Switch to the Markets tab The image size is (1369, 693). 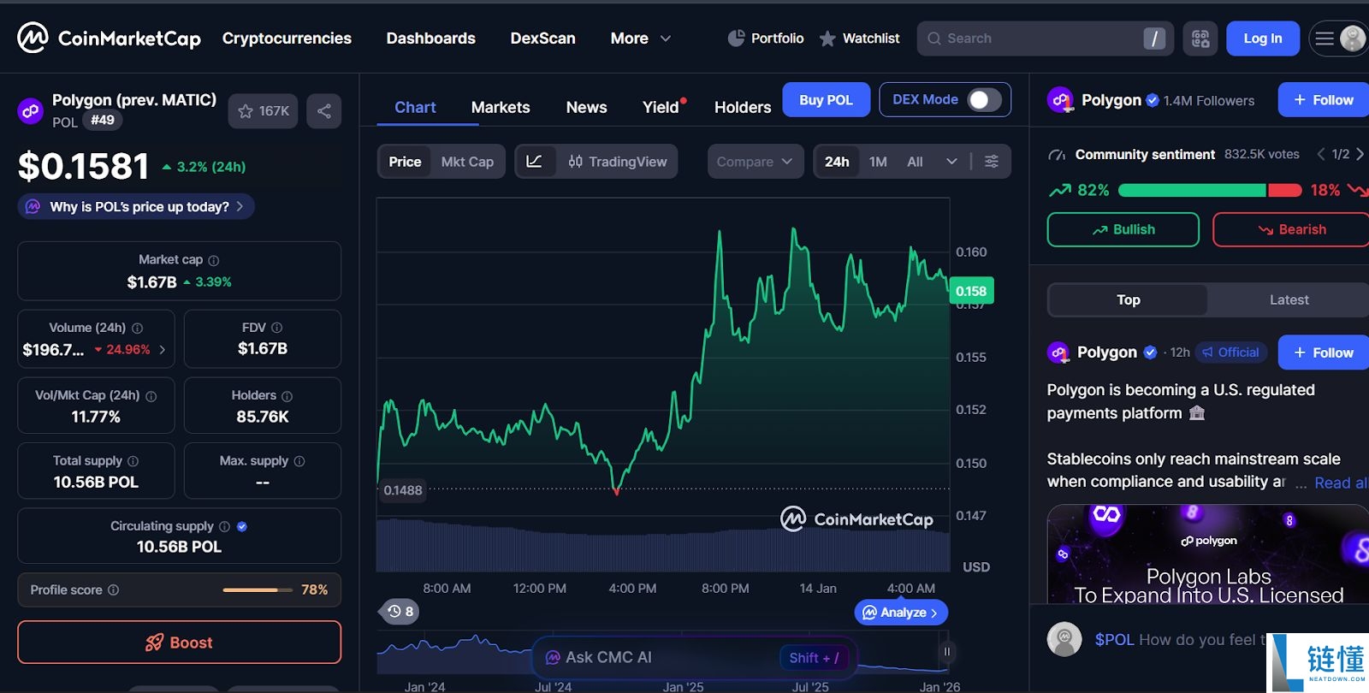[x=501, y=108]
